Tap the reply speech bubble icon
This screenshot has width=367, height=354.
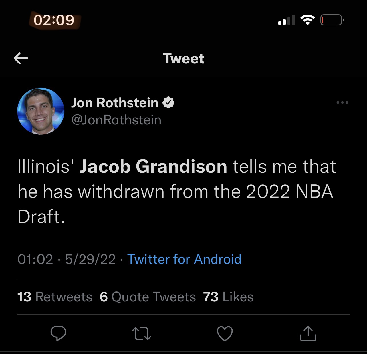coord(58,333)
